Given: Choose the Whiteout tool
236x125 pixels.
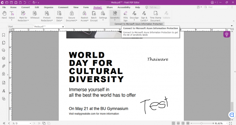Looking at the screenshot, I should (x=35, y=15).
